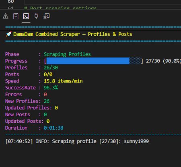The height and width of the screenshot is (167, 181).
Task: Click the '[07:40:52]' log timestamp
Action: pyautogui.click(x=19, y=141)
